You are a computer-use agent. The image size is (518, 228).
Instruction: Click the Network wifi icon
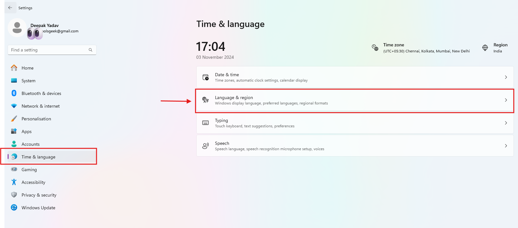coord(14,106)
